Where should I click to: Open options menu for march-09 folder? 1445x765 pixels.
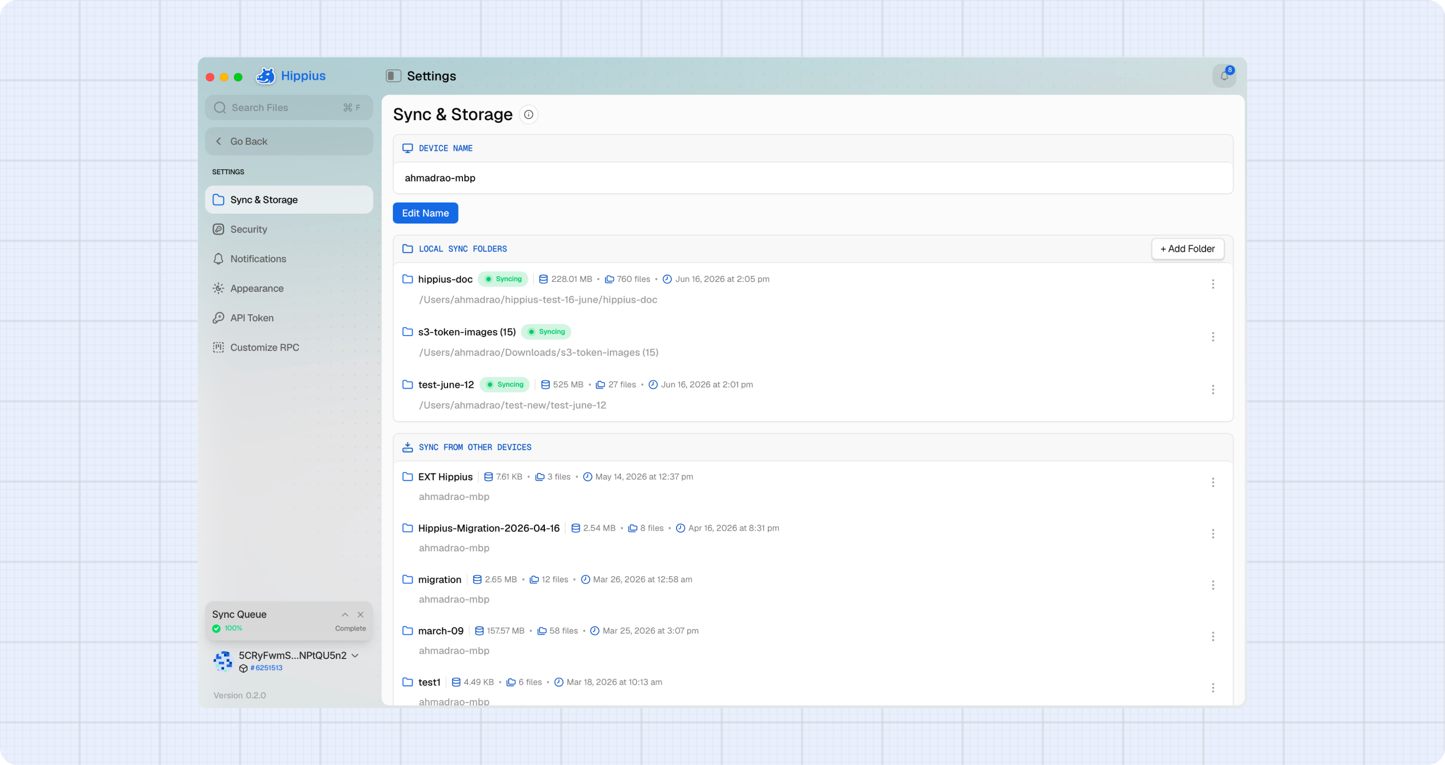click(x=1213, y=636)
